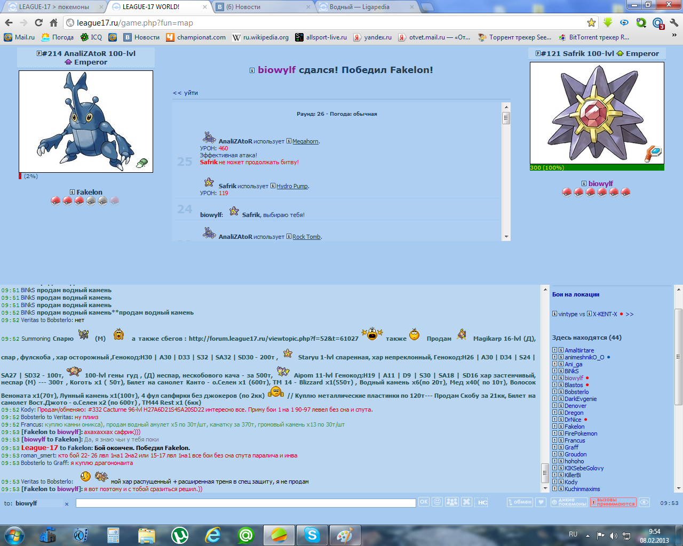Open the Hydro Pump move link
The width and height of the screenshot is (683, 546).
pyautogui.click(x=292, y=186)
